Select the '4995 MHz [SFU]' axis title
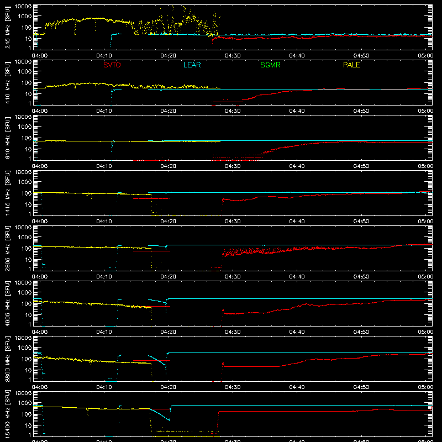The height and width of the screenshot is (442, 442). pos(7,303)
